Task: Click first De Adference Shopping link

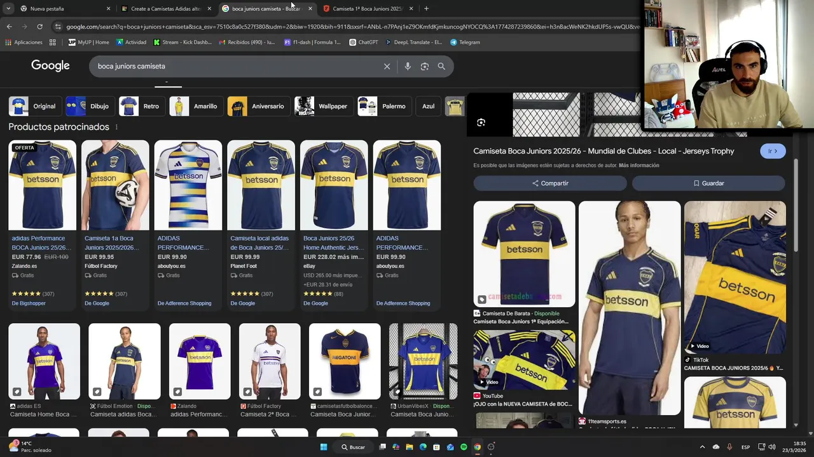Action: coord(184,303)
